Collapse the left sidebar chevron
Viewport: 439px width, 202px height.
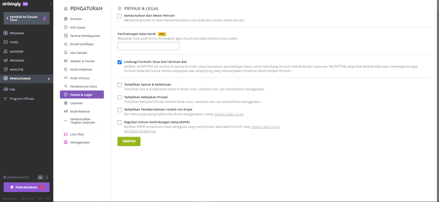(51, 4)
